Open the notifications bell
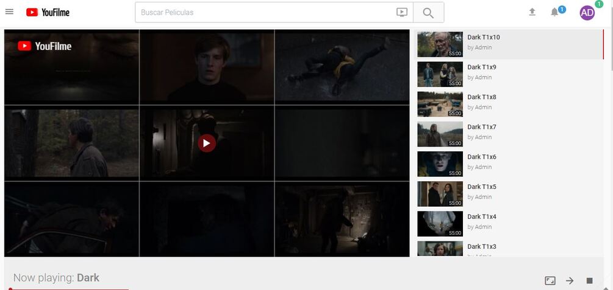 point(554,13)
